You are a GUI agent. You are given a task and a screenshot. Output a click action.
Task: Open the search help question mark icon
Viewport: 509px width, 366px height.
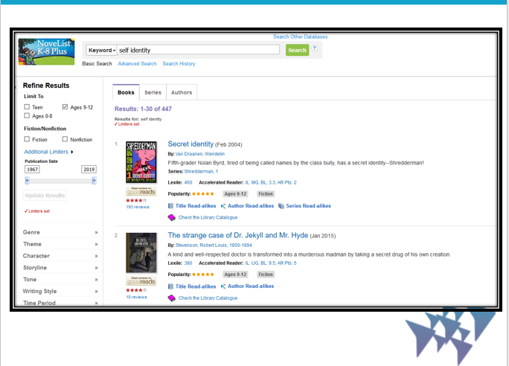(314, 48)
